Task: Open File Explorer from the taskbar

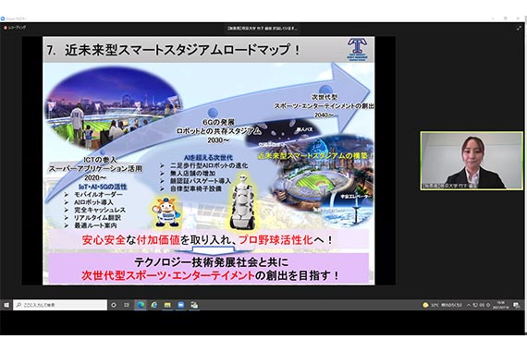Action: point(167,305)
